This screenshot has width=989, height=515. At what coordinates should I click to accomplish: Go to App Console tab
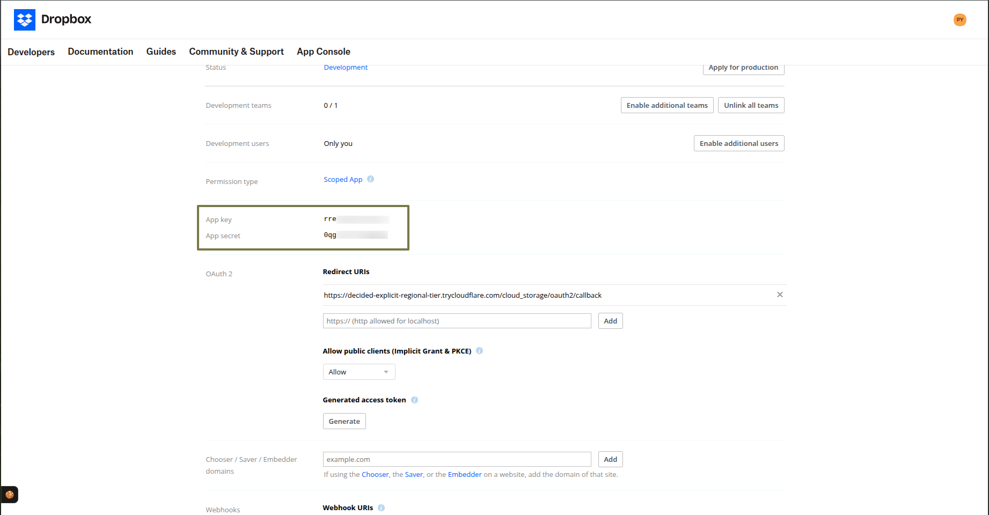click(x=324, y=51)
